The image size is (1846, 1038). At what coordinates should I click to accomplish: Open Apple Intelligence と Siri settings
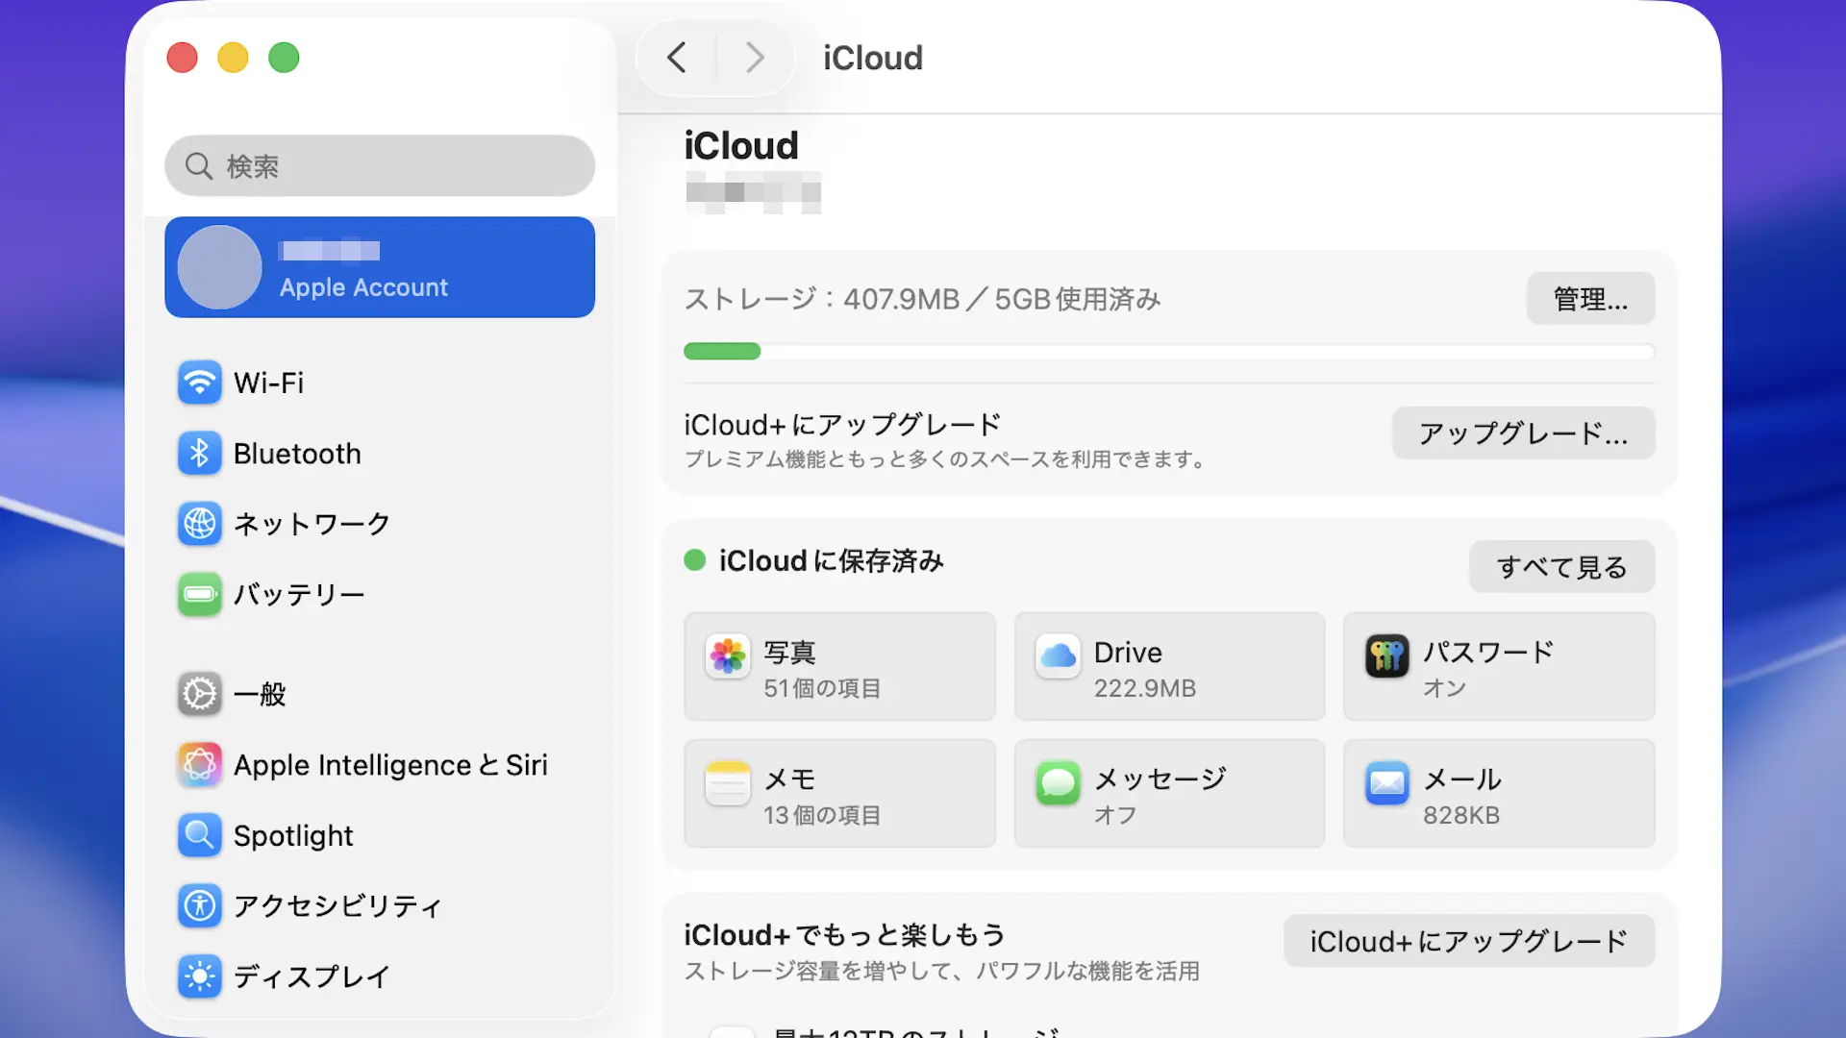389,765
